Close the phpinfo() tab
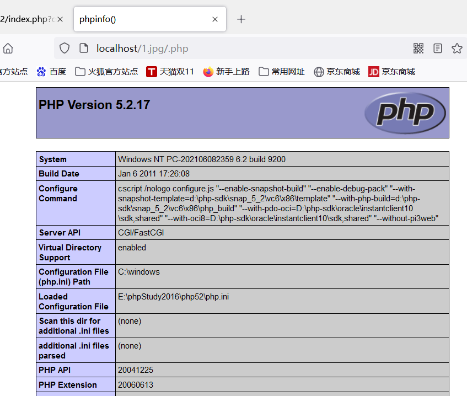Screen dimensions: 467x396 [215, 19]
